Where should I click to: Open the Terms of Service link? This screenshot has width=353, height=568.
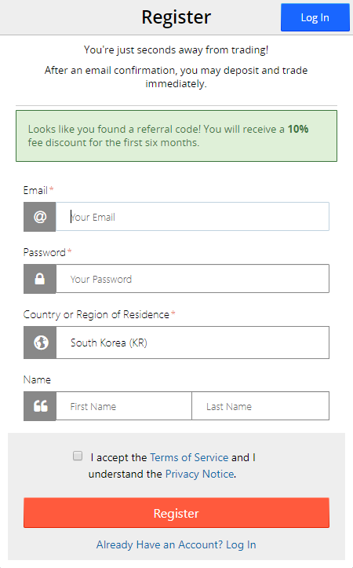click(x=189, y=457)
